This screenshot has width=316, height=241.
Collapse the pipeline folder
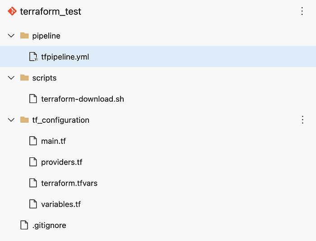tap(12, 36)
